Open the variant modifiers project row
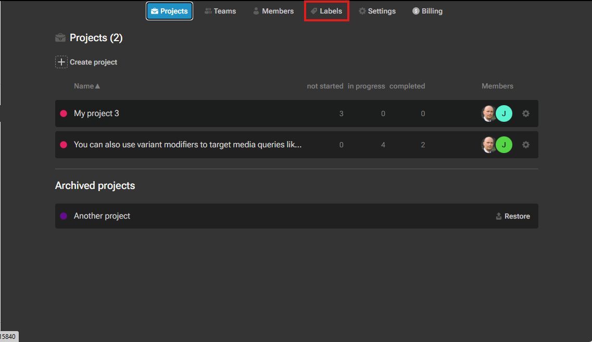Viewport: 592px width, 342px height. tap(187, 145)
